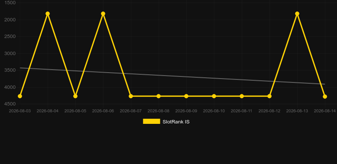
Task: Select the data point for 2026-08-11
Action: coord(241,96)
